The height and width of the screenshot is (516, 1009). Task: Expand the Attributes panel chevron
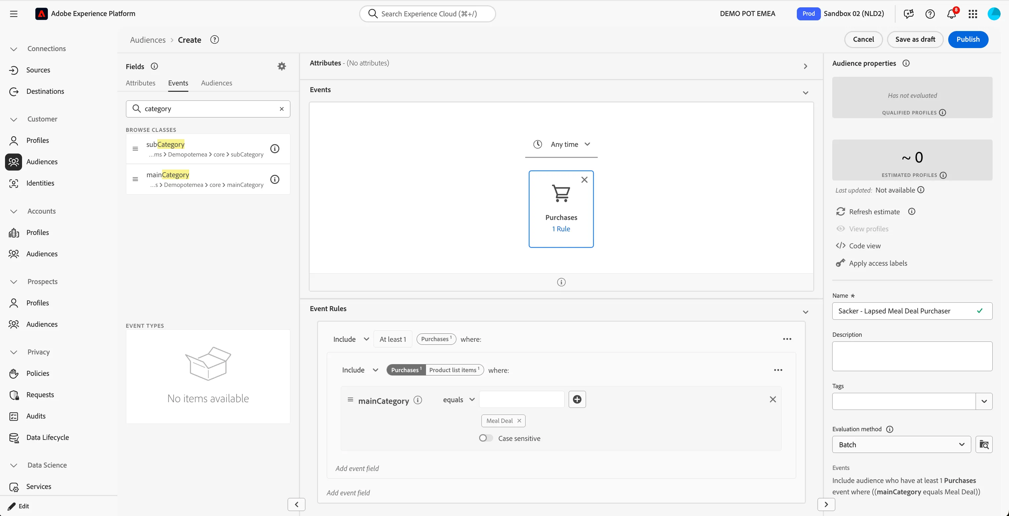(x=806, y=66)
